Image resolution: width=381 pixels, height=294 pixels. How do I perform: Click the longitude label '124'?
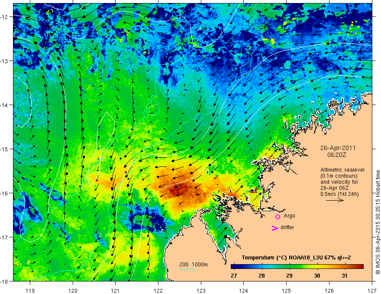coord(244,291)
